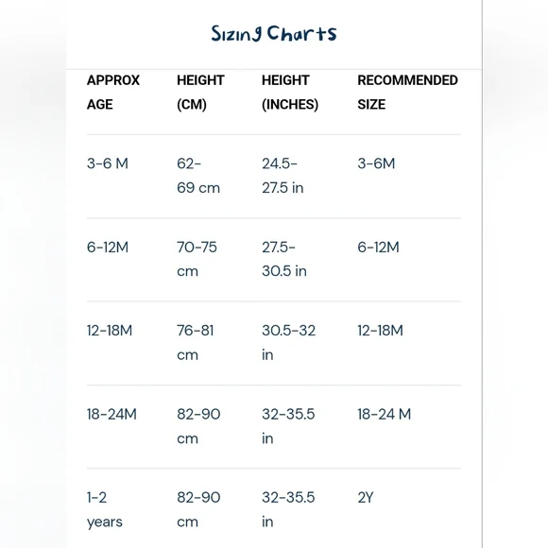Select the HEIGHT (CM) column header
Image resolution: width=548 pixels, height=548 pixels.
[200, 93]
